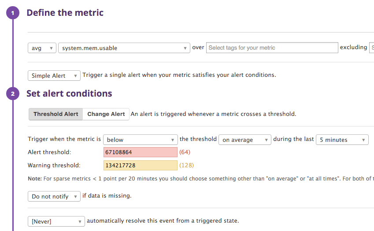
Task: Expand the 'on average' dropdown
Action: (244, 140)
